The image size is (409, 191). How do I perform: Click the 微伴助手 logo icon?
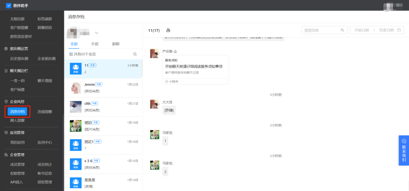tap(9, 6)
